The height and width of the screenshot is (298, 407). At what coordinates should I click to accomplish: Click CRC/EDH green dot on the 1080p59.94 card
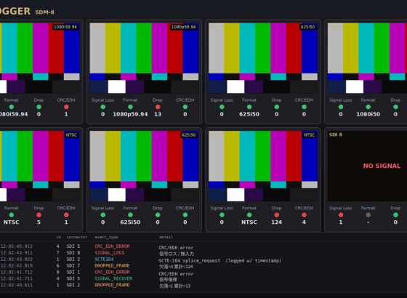click(185, 107)
